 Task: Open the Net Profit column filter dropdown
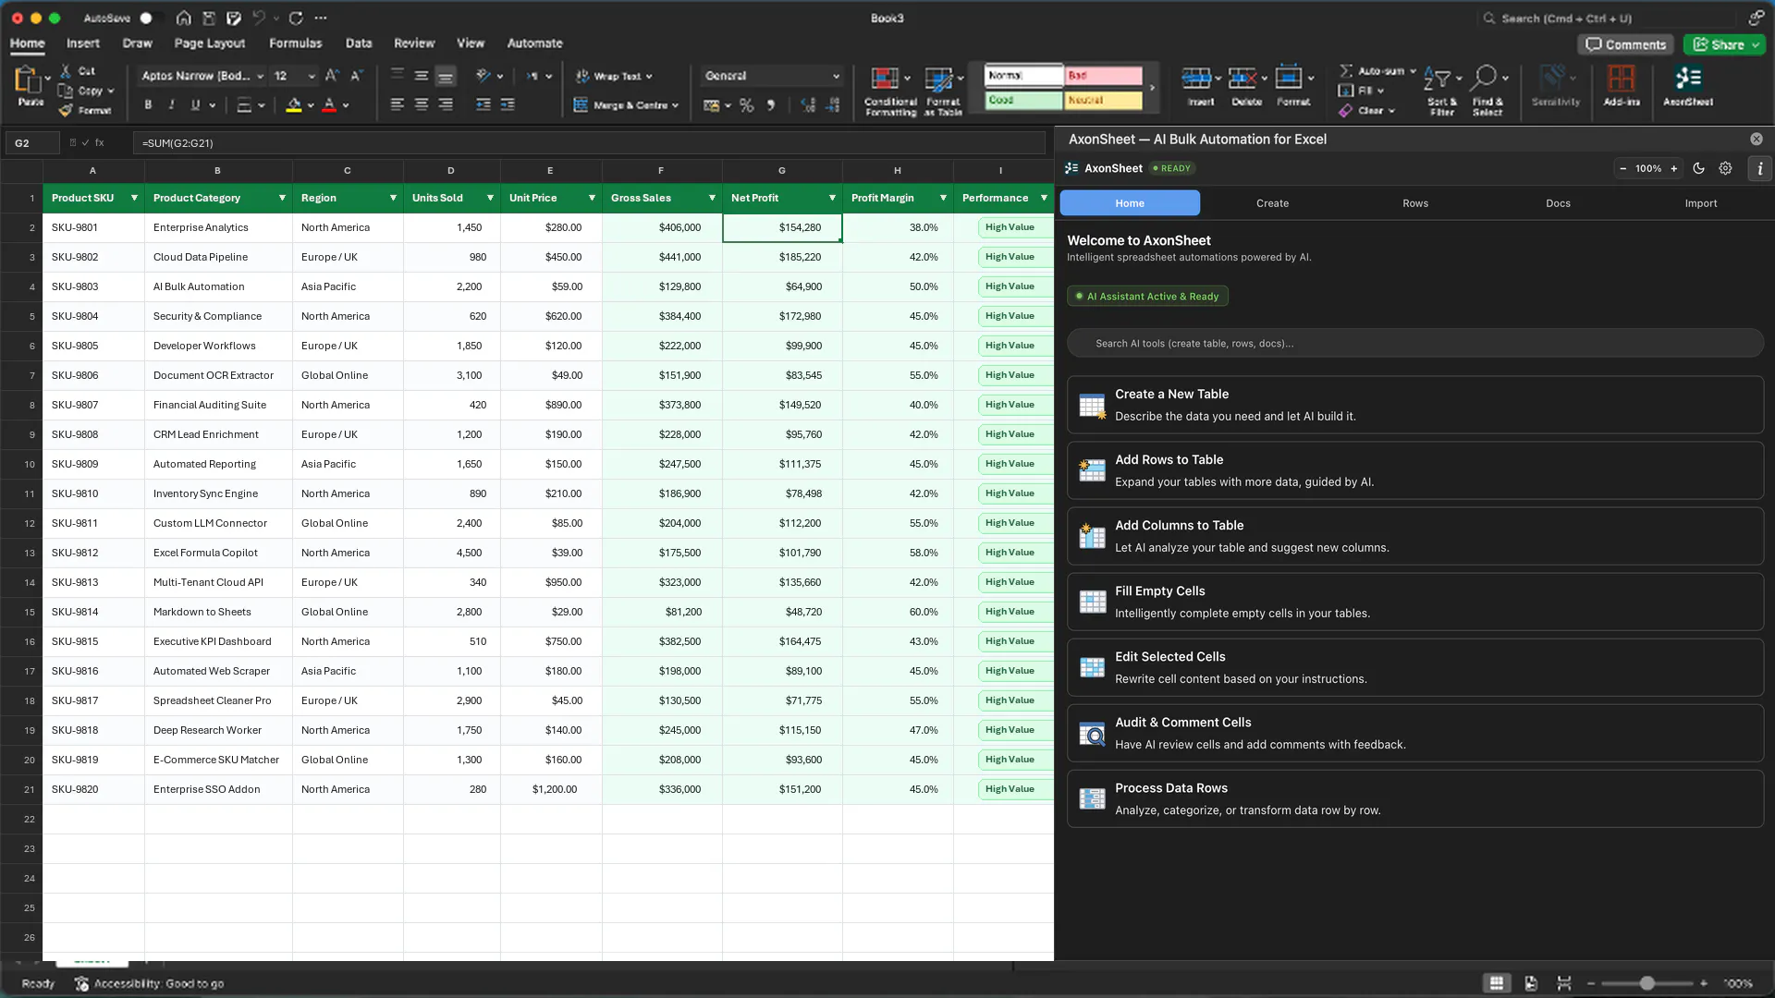tap(832, 199)
